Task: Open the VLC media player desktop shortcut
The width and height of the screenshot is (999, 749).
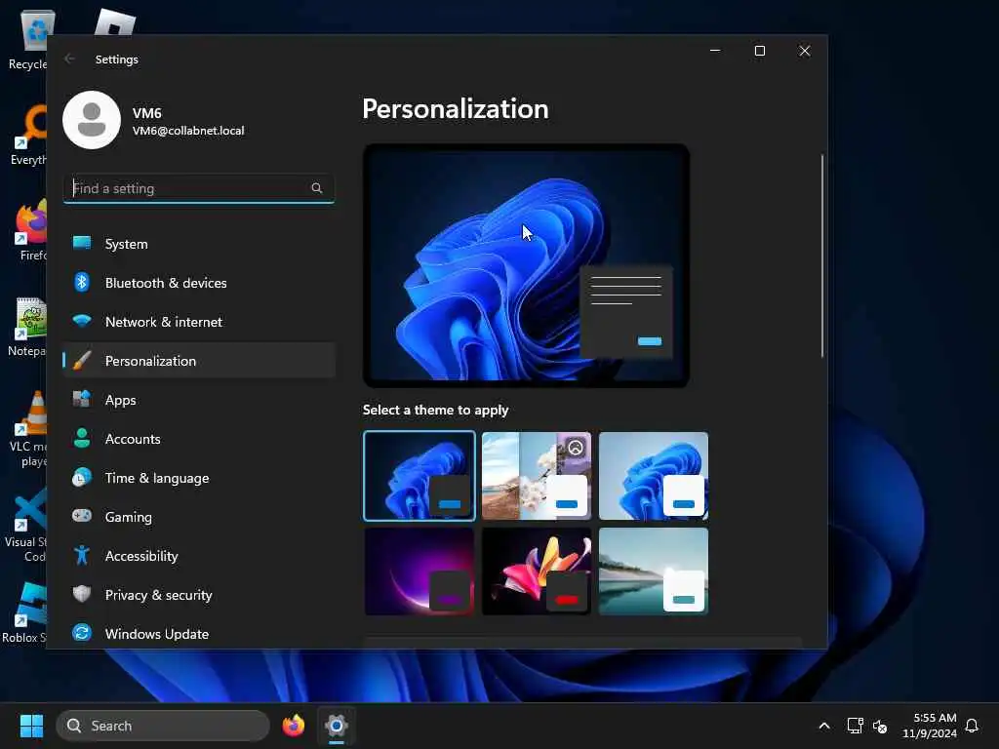Action: 28,429
